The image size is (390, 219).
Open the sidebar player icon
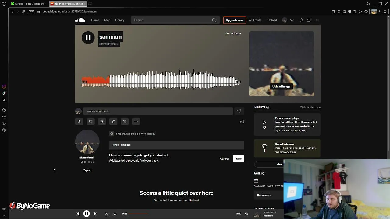[4, 110]
